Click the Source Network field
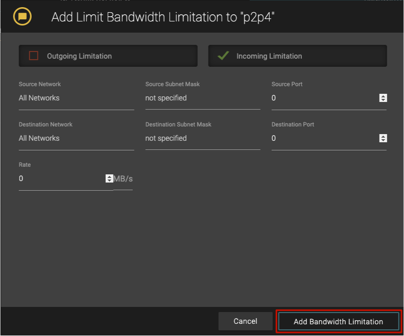 click(76, 98)
